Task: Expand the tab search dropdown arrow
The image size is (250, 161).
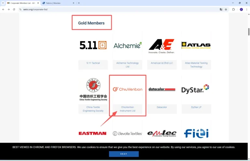Action: pyautogui.click(x=3, y=3)
